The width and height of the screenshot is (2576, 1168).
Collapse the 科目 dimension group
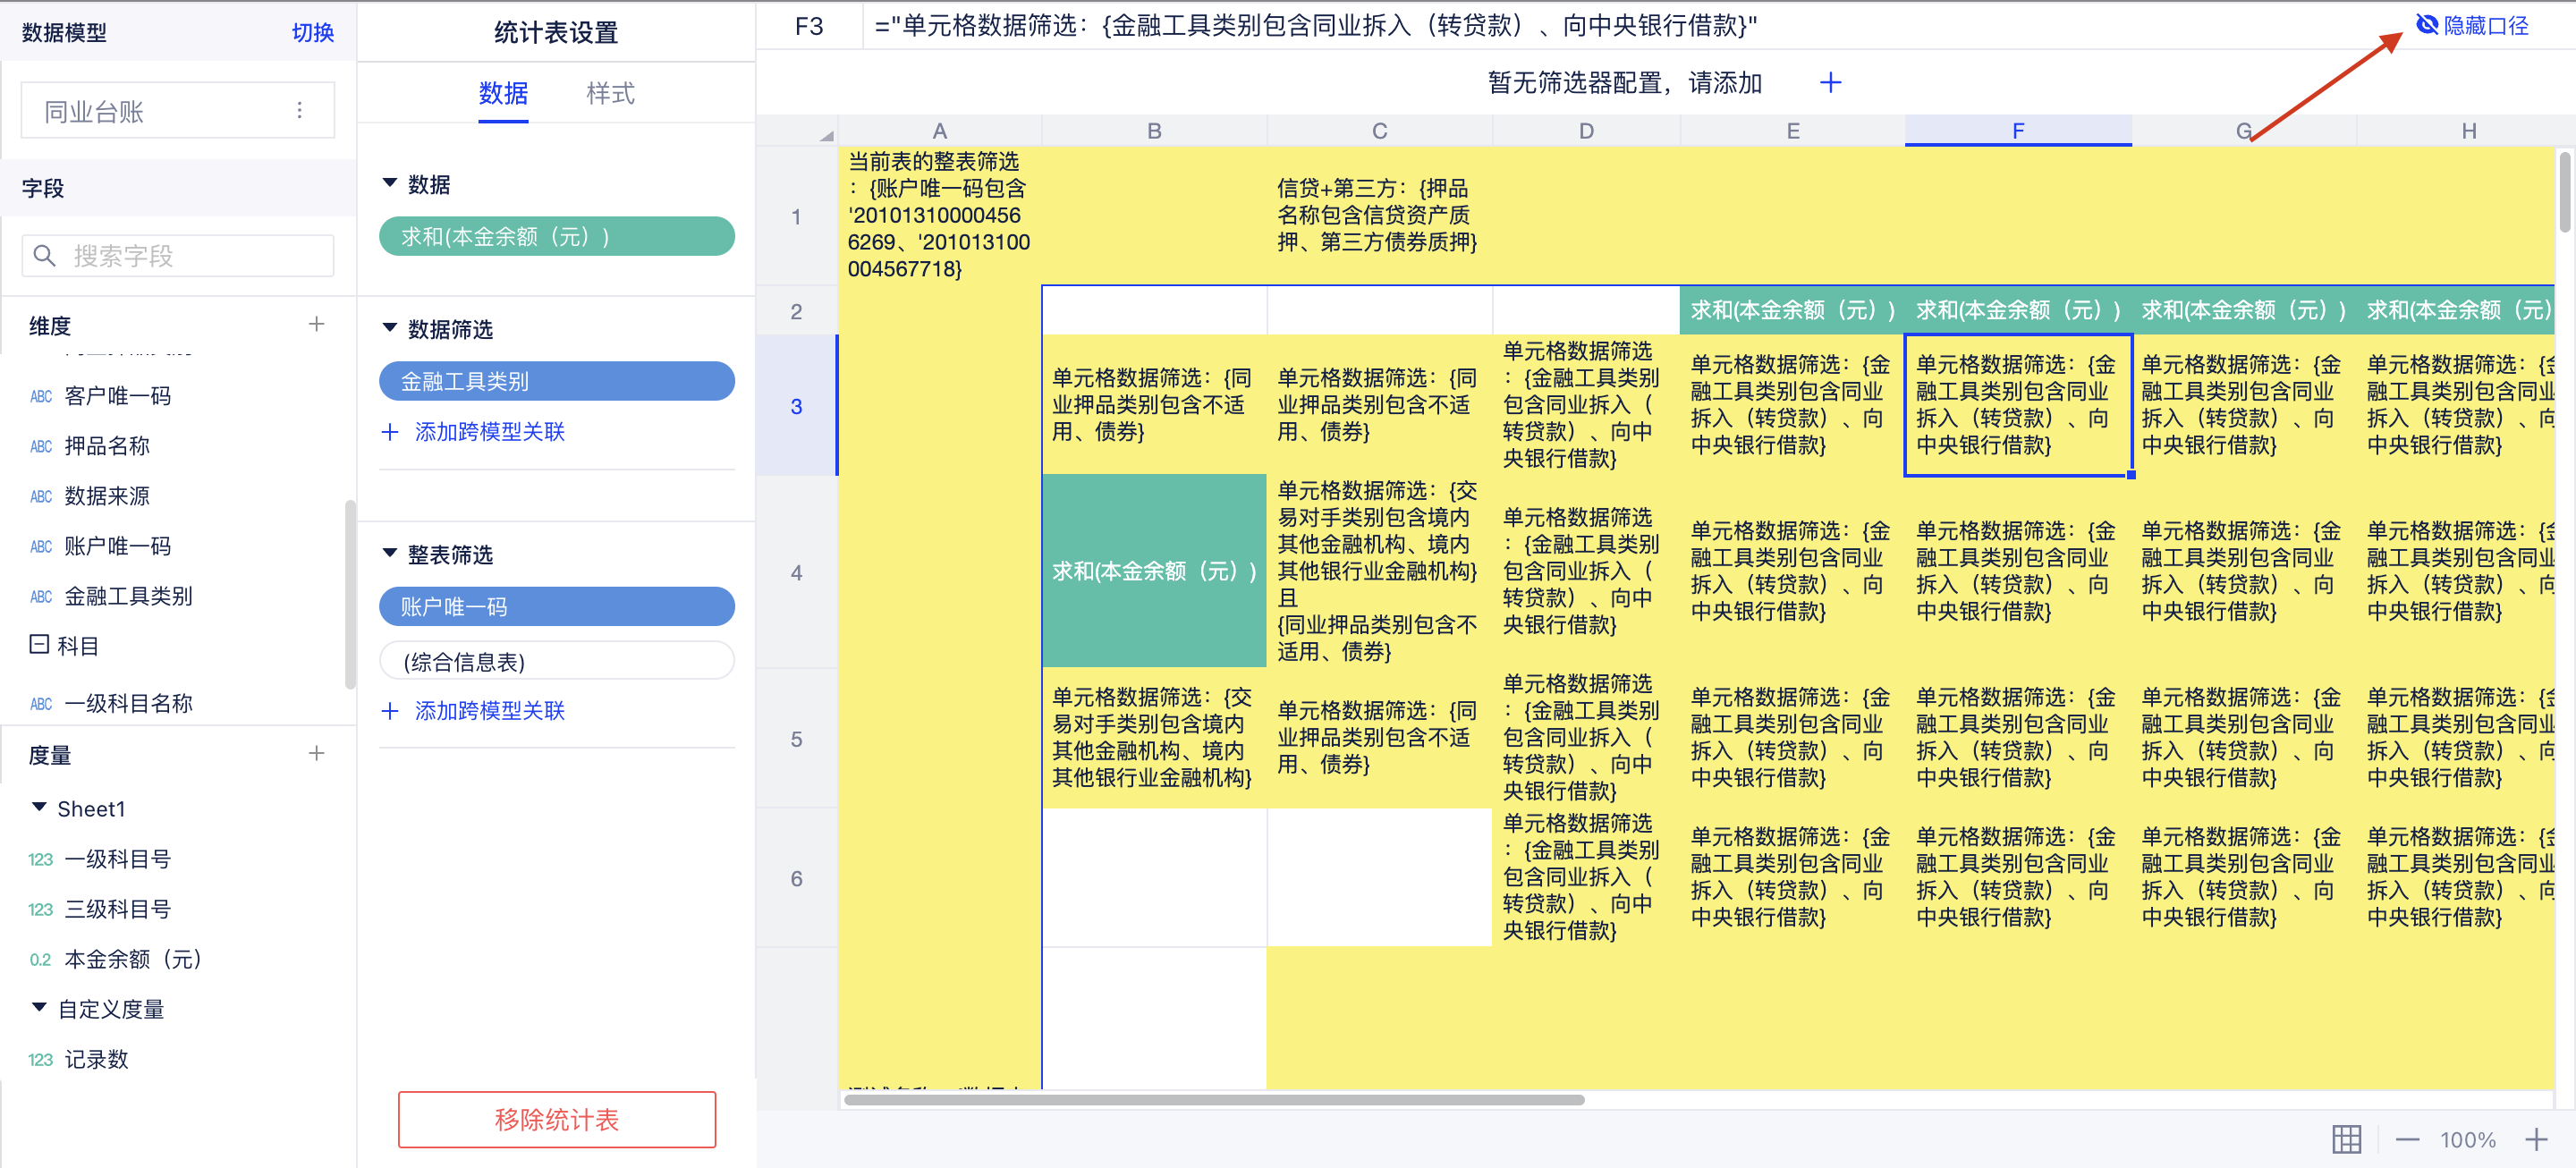pyautogui.click(x=39, y=644)
